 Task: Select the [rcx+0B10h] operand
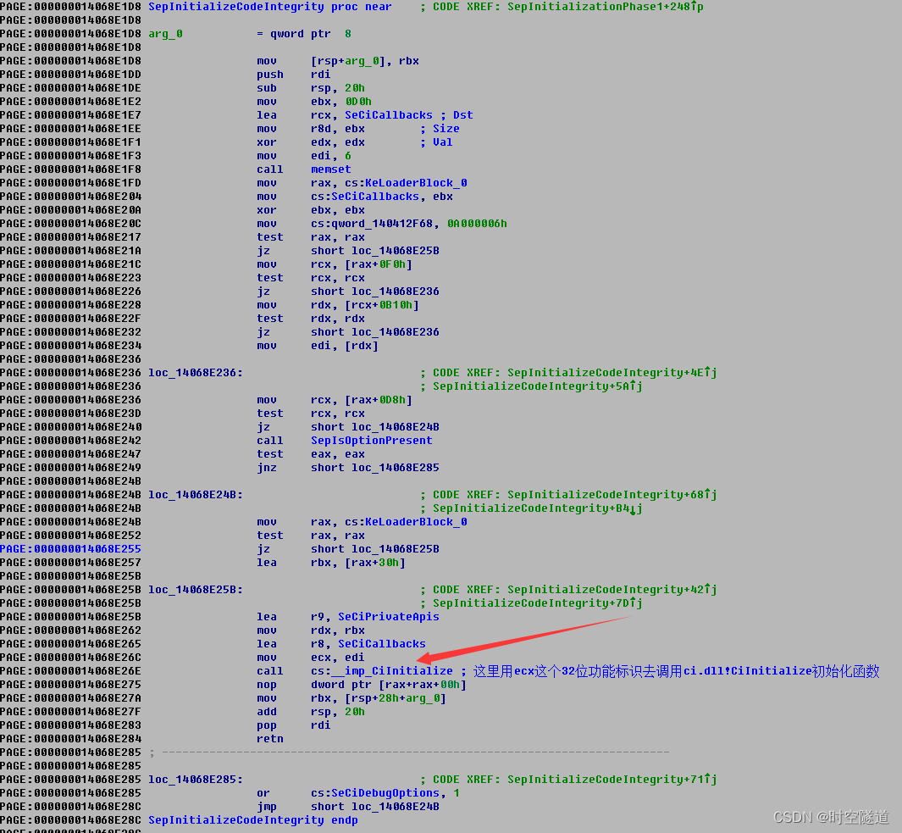382,305
